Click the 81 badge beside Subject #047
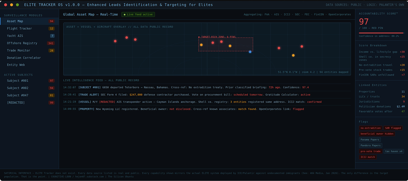This screenshot has width=408, height=181. pyautogui.click(x=52, y=95)
